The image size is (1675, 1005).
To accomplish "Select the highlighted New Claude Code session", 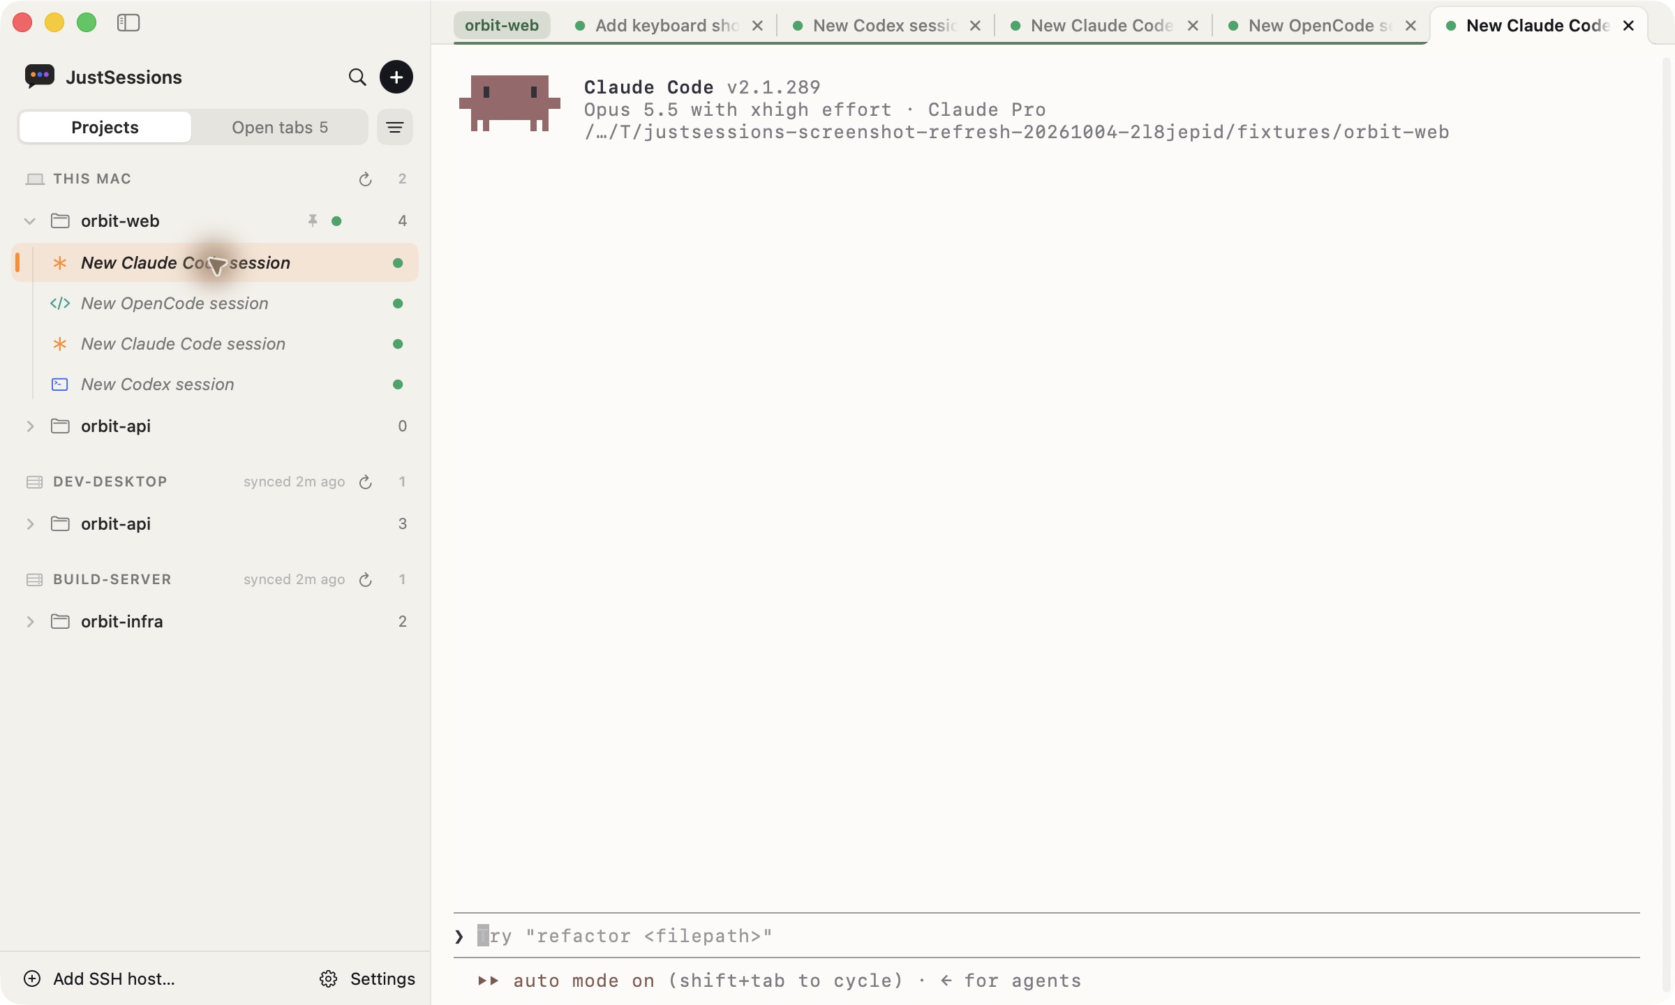I will [x=215, y=263].
